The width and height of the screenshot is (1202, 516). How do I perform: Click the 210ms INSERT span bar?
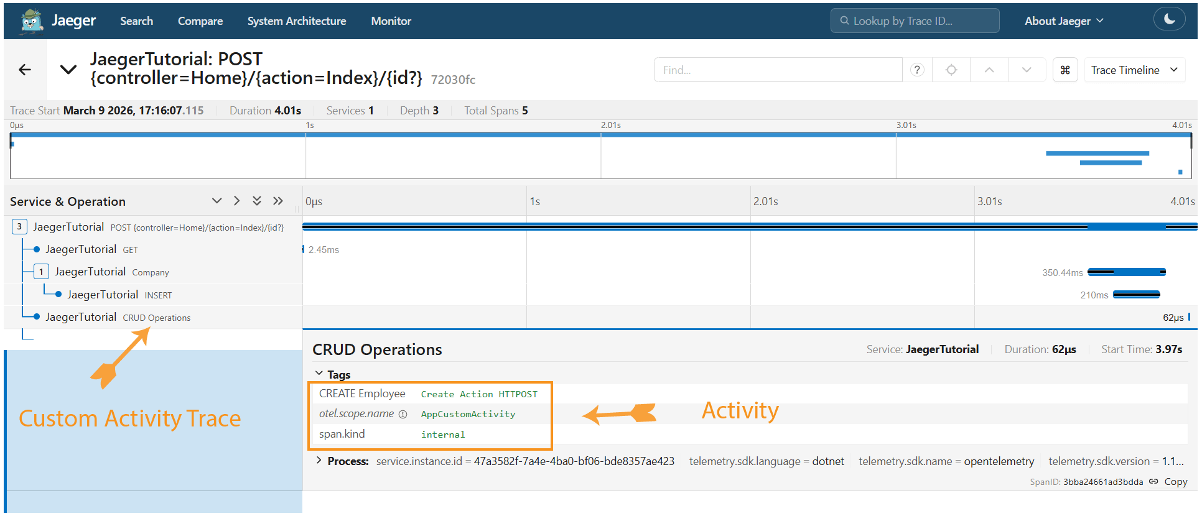tap(1136, 295)
